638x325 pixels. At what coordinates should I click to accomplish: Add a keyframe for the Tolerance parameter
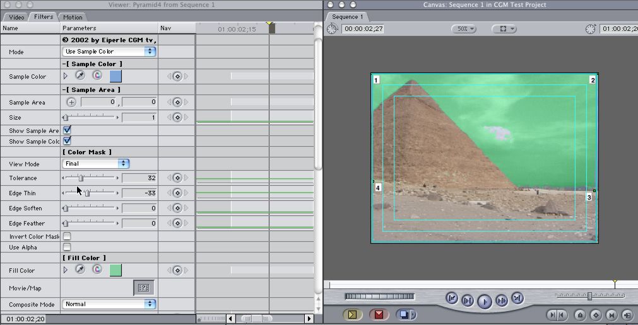177,178
